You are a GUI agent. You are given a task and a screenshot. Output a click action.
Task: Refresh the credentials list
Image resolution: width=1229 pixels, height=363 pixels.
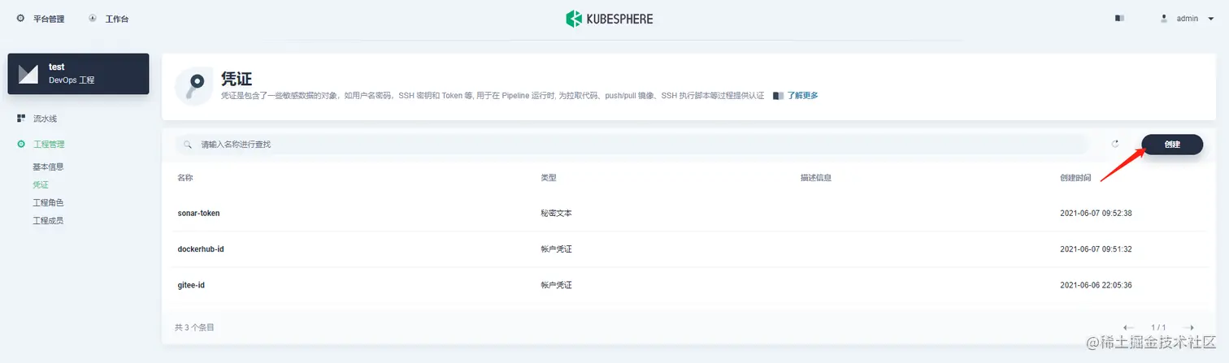point(1115,144)
